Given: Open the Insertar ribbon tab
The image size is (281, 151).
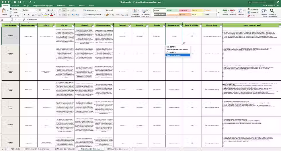Looking at the screenshot, I should pyautogui.click(x=15, y=5).
